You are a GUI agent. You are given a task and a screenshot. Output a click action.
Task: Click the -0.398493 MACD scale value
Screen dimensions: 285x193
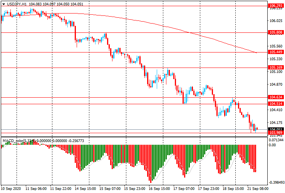pyautogui.click(x=276, y=183)
